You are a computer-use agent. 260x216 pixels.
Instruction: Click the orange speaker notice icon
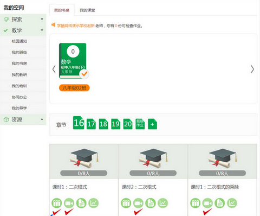tap(54, 24)
